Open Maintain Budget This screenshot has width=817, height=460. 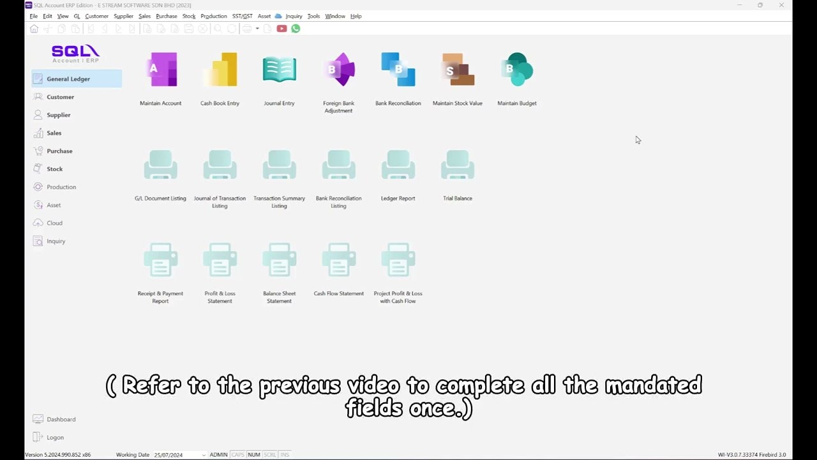[517, 70]
